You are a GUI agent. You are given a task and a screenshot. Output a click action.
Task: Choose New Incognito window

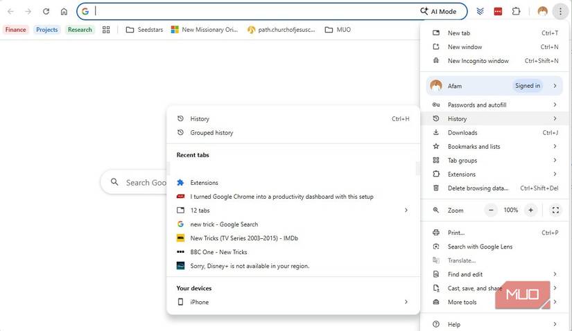478,61
